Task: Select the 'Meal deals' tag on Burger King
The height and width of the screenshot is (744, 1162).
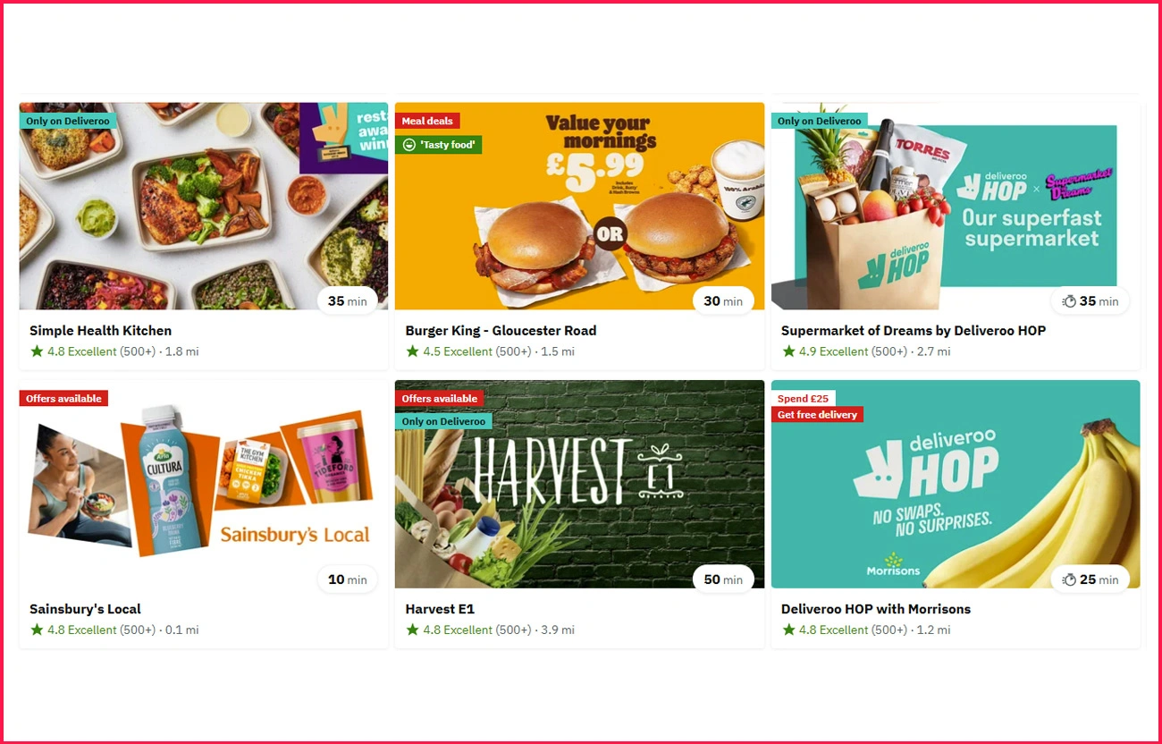Action: (427, 121)
